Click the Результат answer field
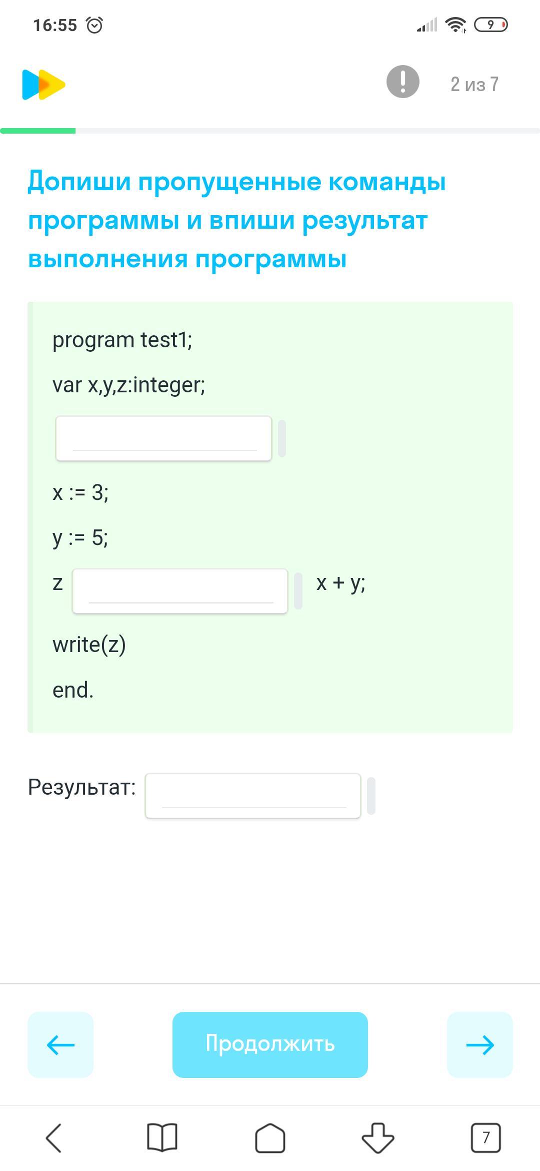The width and height of the screenshot is (540, 1171). [x=253, y=796]
